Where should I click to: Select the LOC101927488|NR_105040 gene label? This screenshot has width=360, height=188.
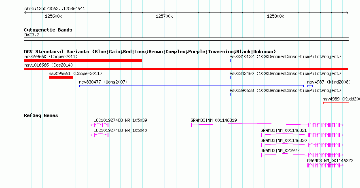pos(120,130)
